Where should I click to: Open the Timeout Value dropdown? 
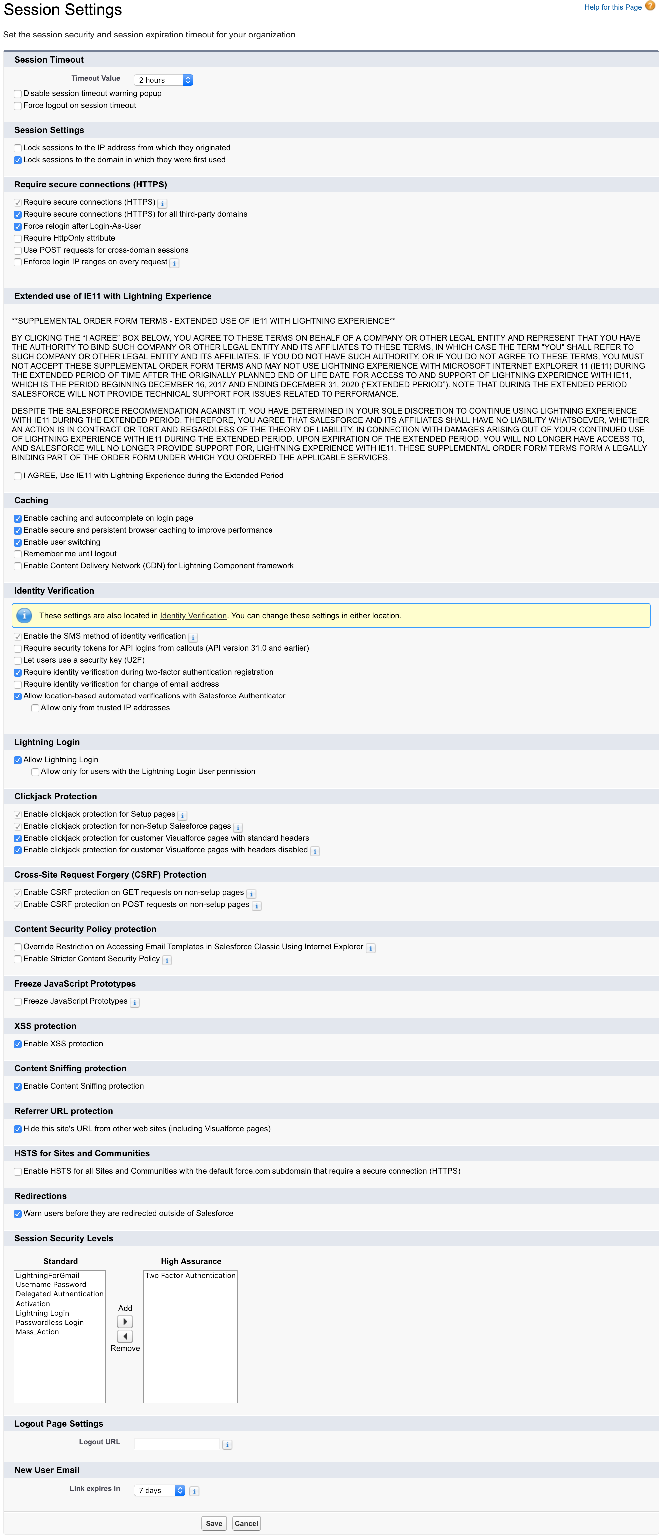163,79
